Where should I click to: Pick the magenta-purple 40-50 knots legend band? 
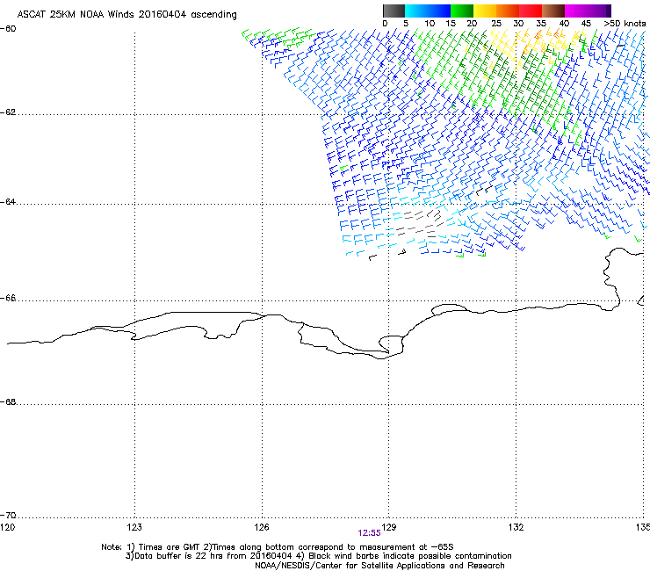click(588, 11)
